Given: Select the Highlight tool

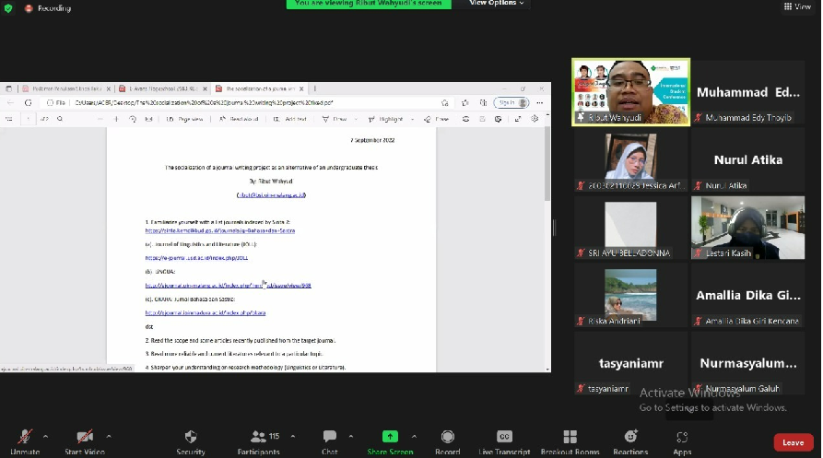Looking at the screenshot, I should (386, 119).
